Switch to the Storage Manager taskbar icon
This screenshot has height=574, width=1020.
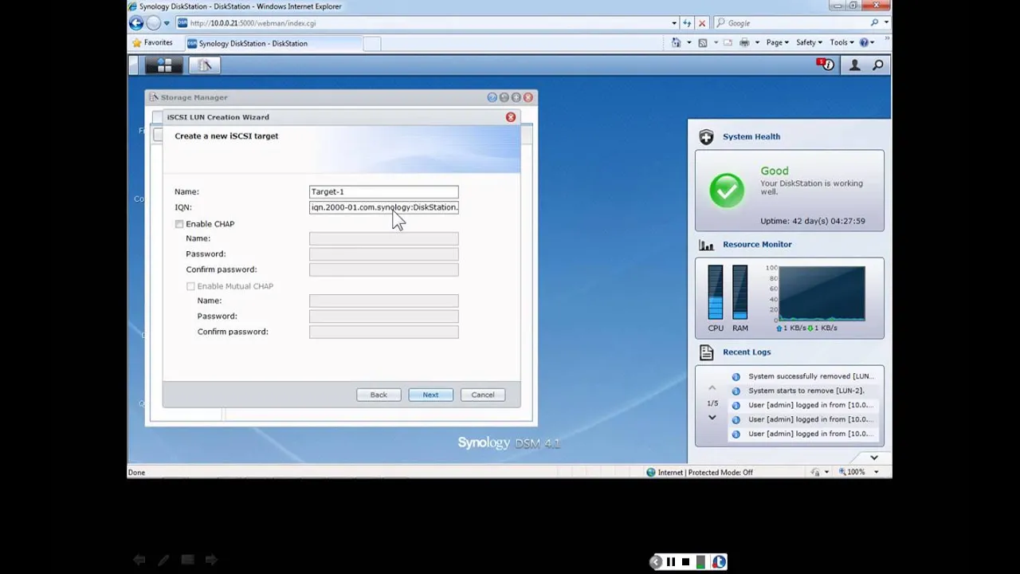click(x=204, y=65)
